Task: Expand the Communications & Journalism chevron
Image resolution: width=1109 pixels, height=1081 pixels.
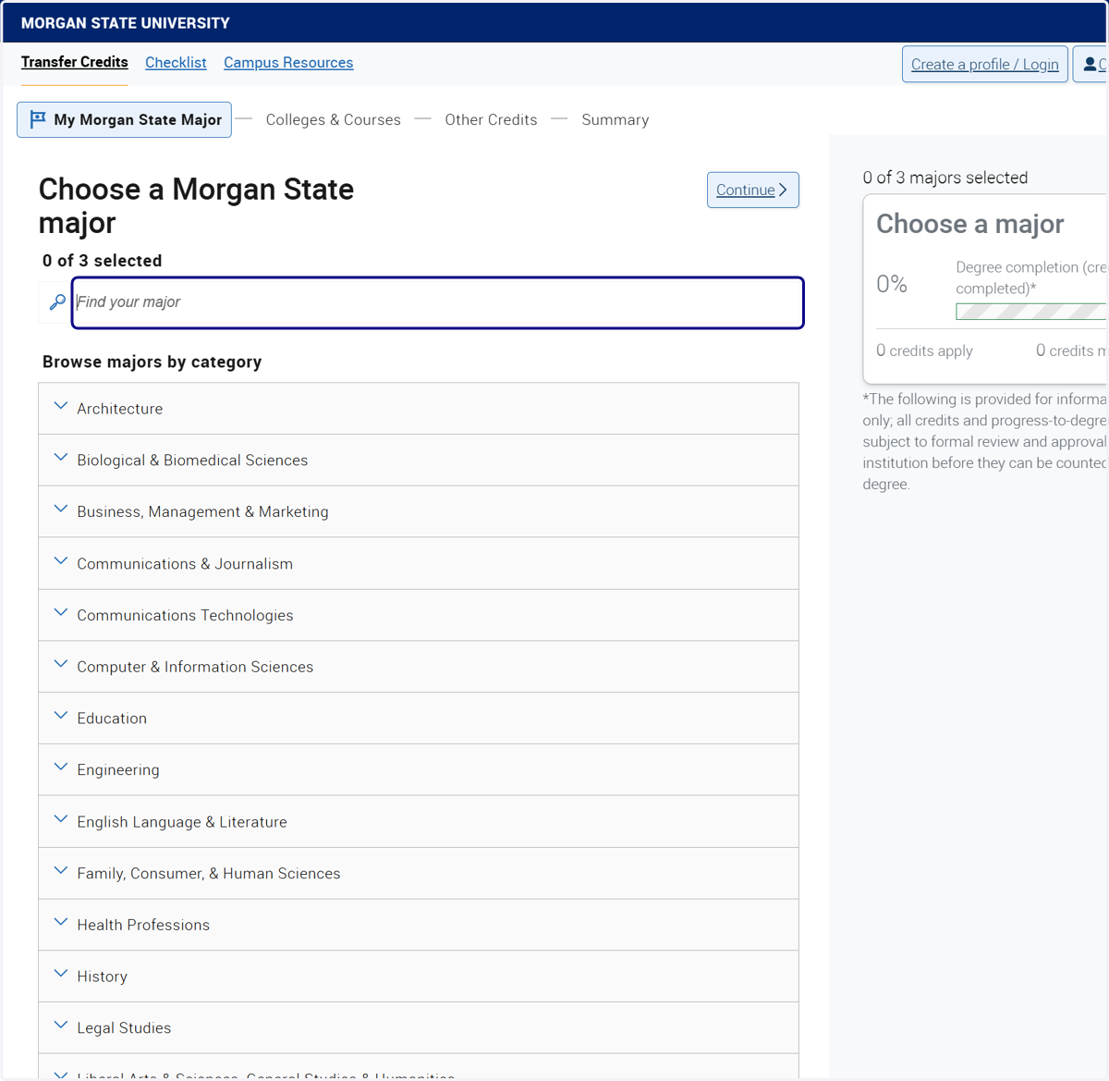Action: point(61,562)
